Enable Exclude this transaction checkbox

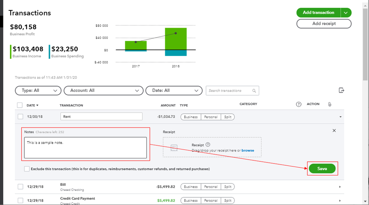click(27, 169)
